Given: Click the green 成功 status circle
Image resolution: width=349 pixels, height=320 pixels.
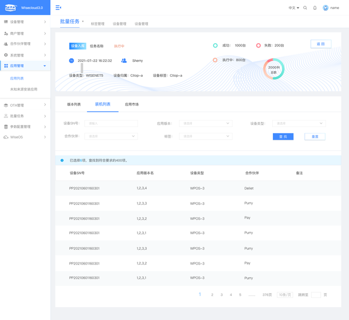Looking at the screenshot, I should [215, 45].
